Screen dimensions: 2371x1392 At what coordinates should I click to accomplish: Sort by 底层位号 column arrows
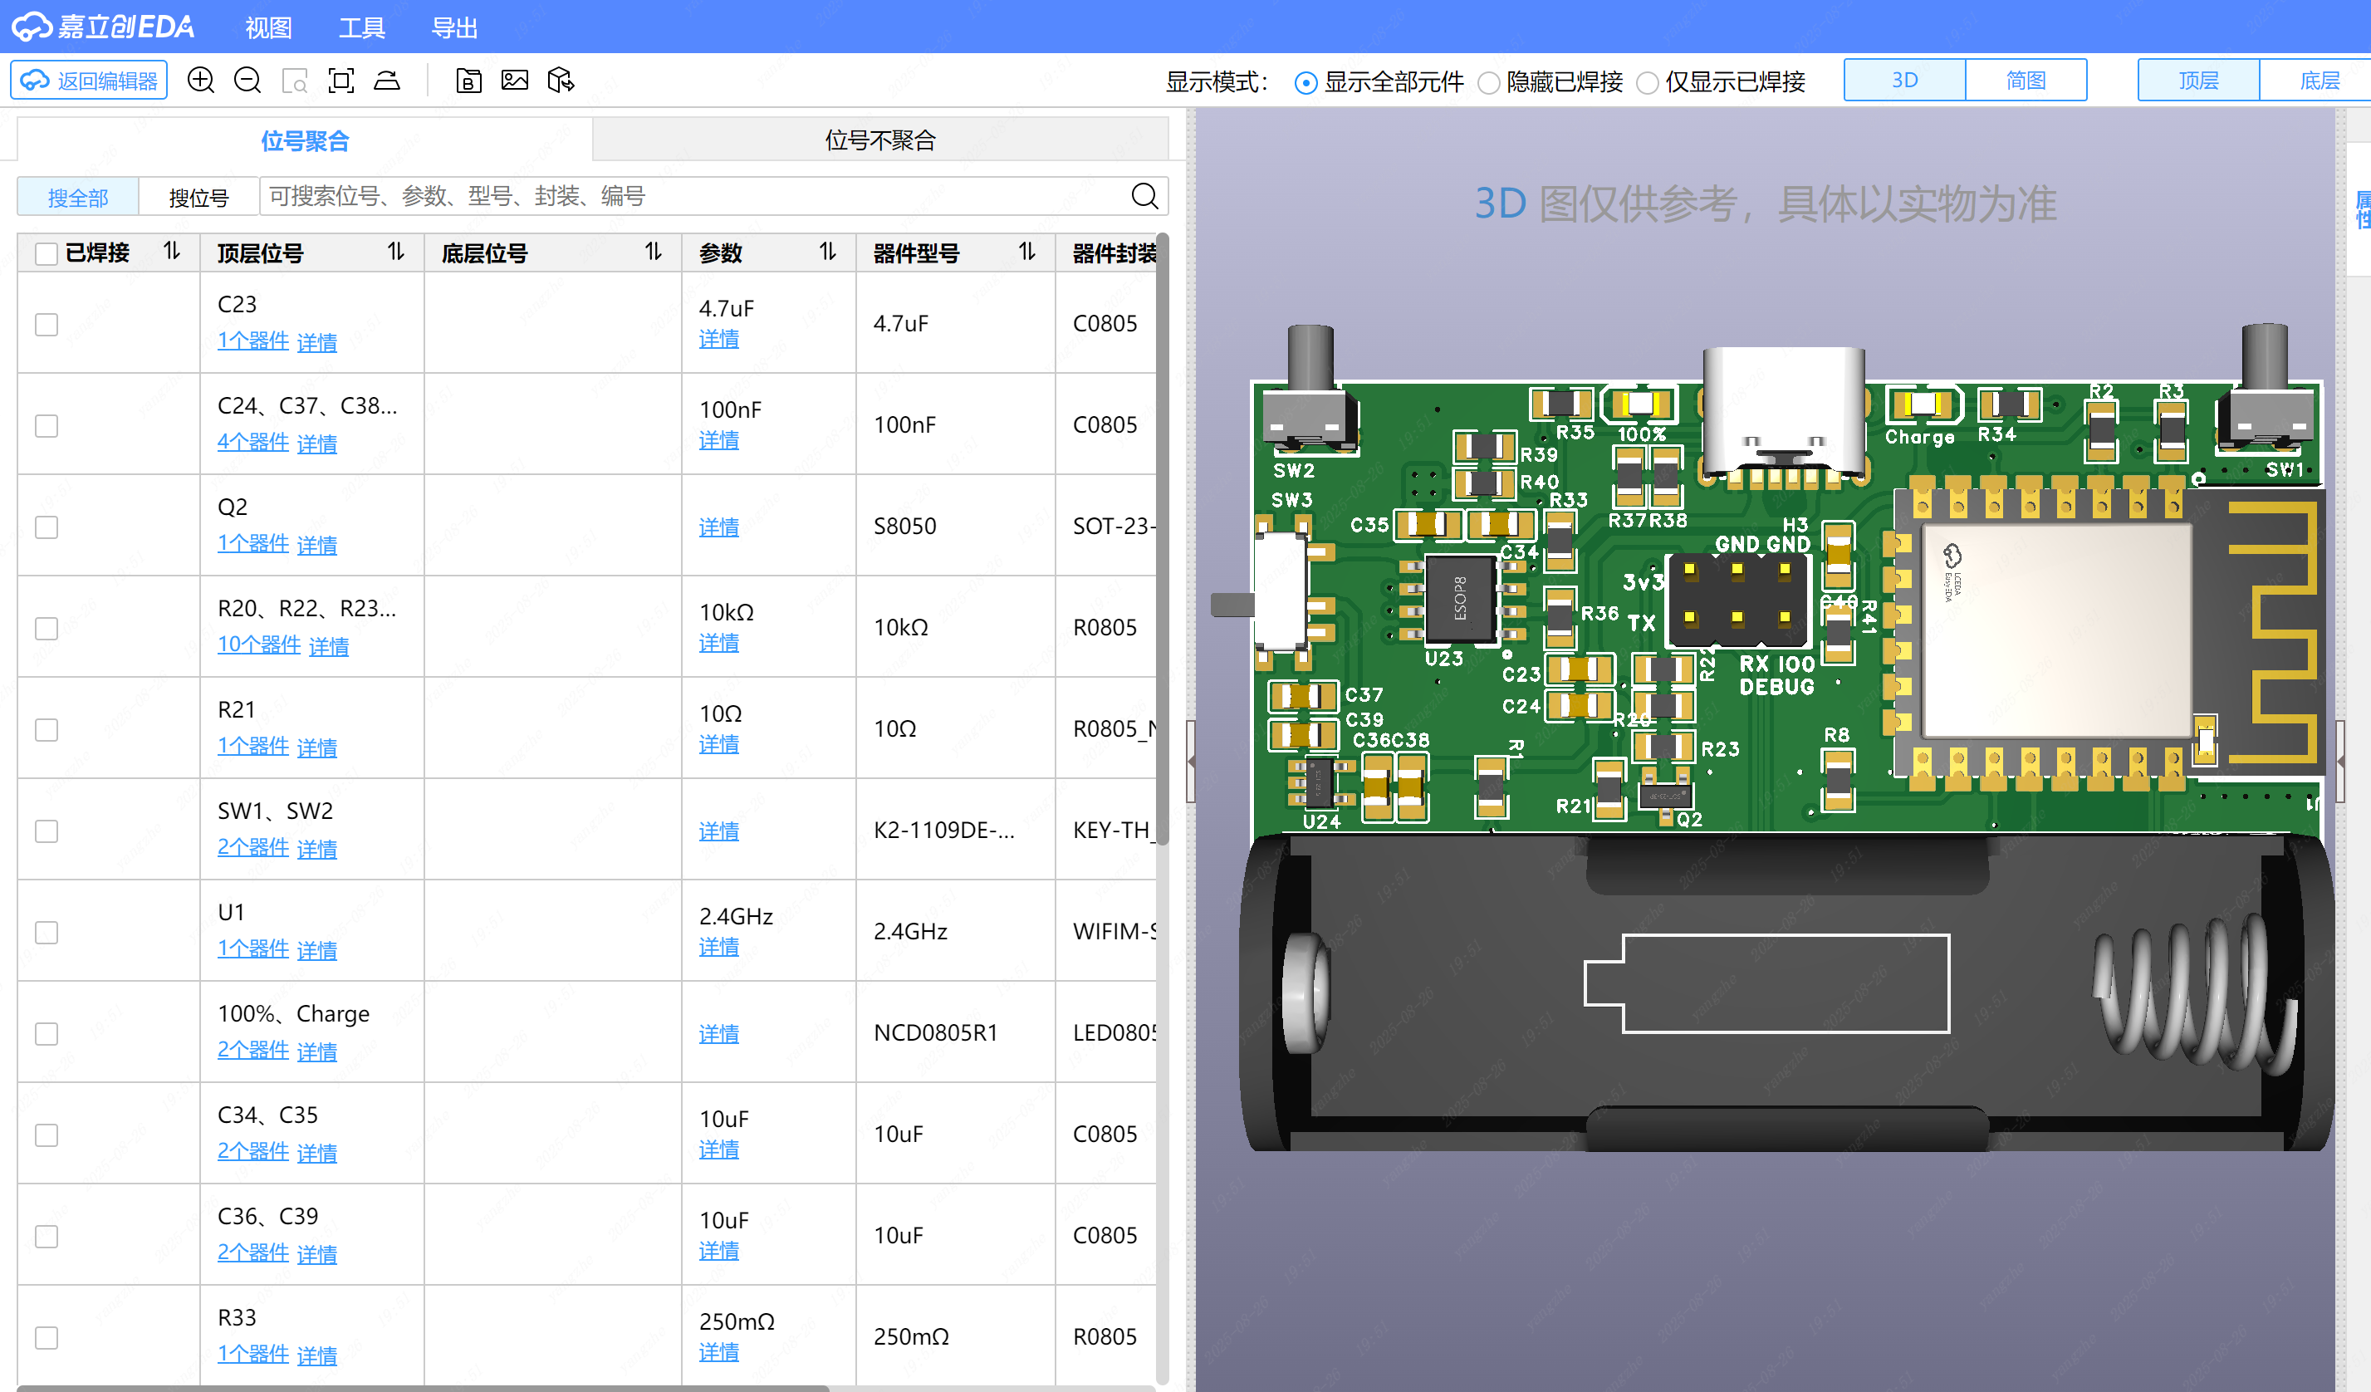click(x=653, y=252)
